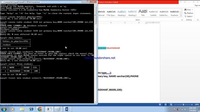Click the "SEKHAR',98300,100);" line in Word

click(x=110, y=90)
